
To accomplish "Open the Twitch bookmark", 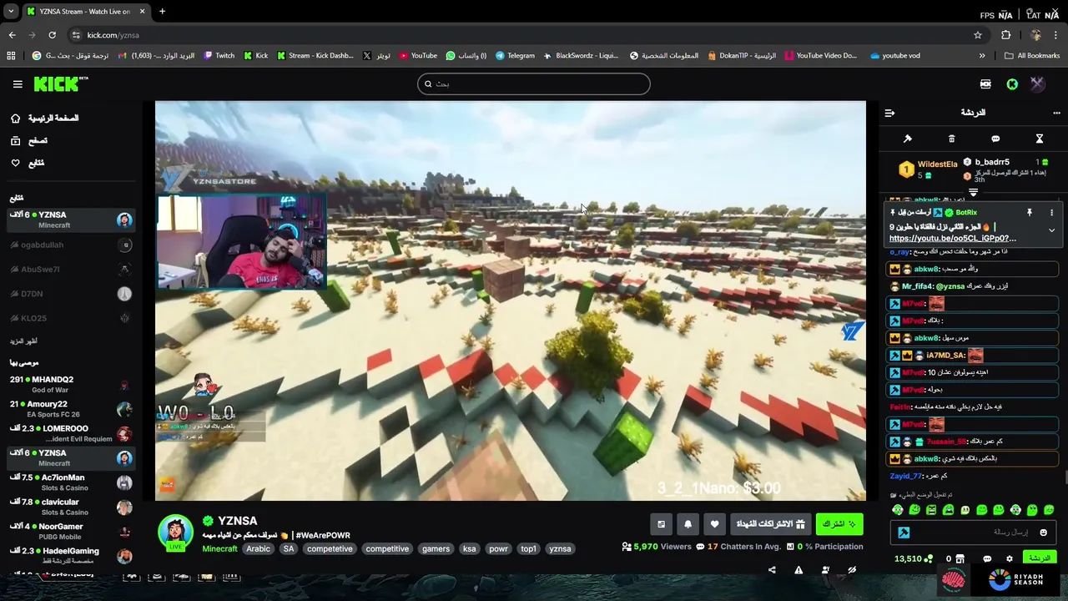I will pyautogui.click(x=219, y=56).
